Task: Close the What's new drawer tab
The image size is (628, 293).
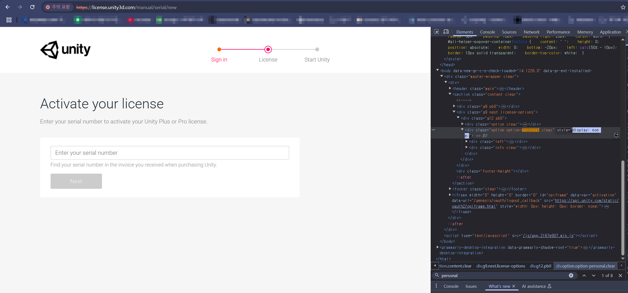Action: pyautogui.click(x=514, y=286)
